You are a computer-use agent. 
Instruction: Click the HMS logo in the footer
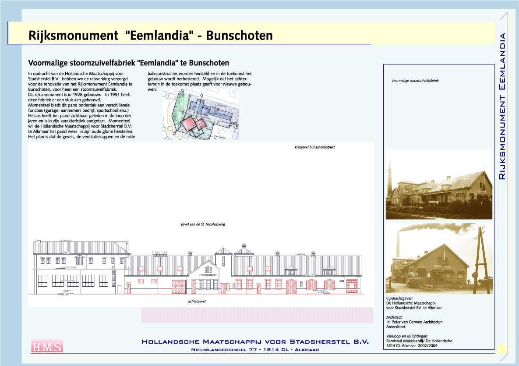pos(47,346)
